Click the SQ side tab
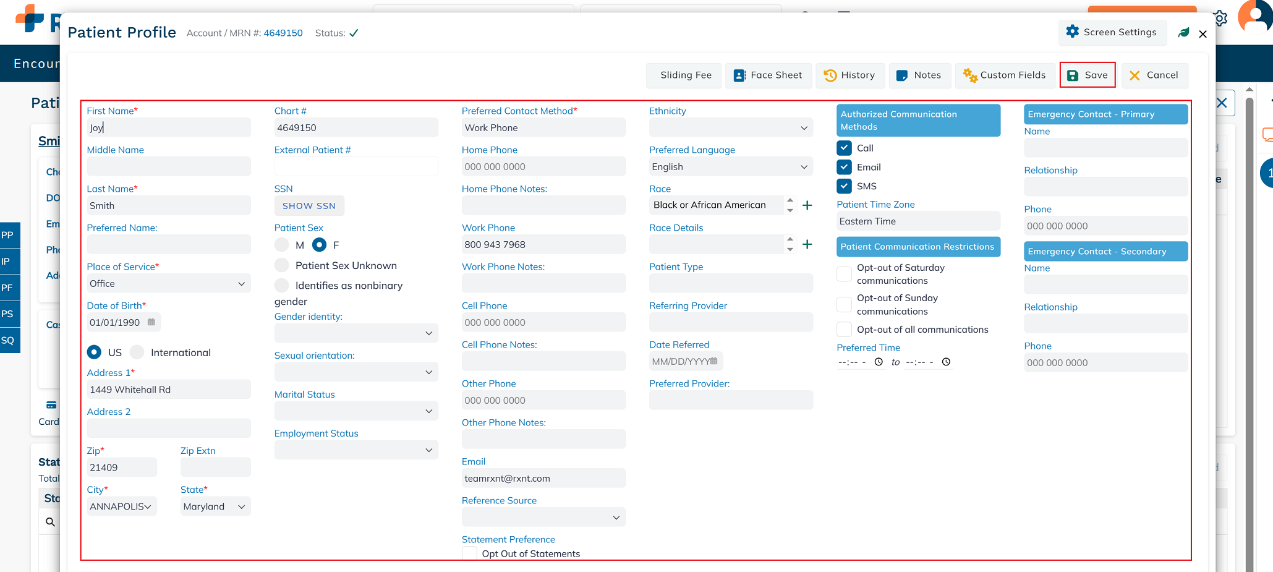Viewport: 1273px width, 572px height. 9,340
